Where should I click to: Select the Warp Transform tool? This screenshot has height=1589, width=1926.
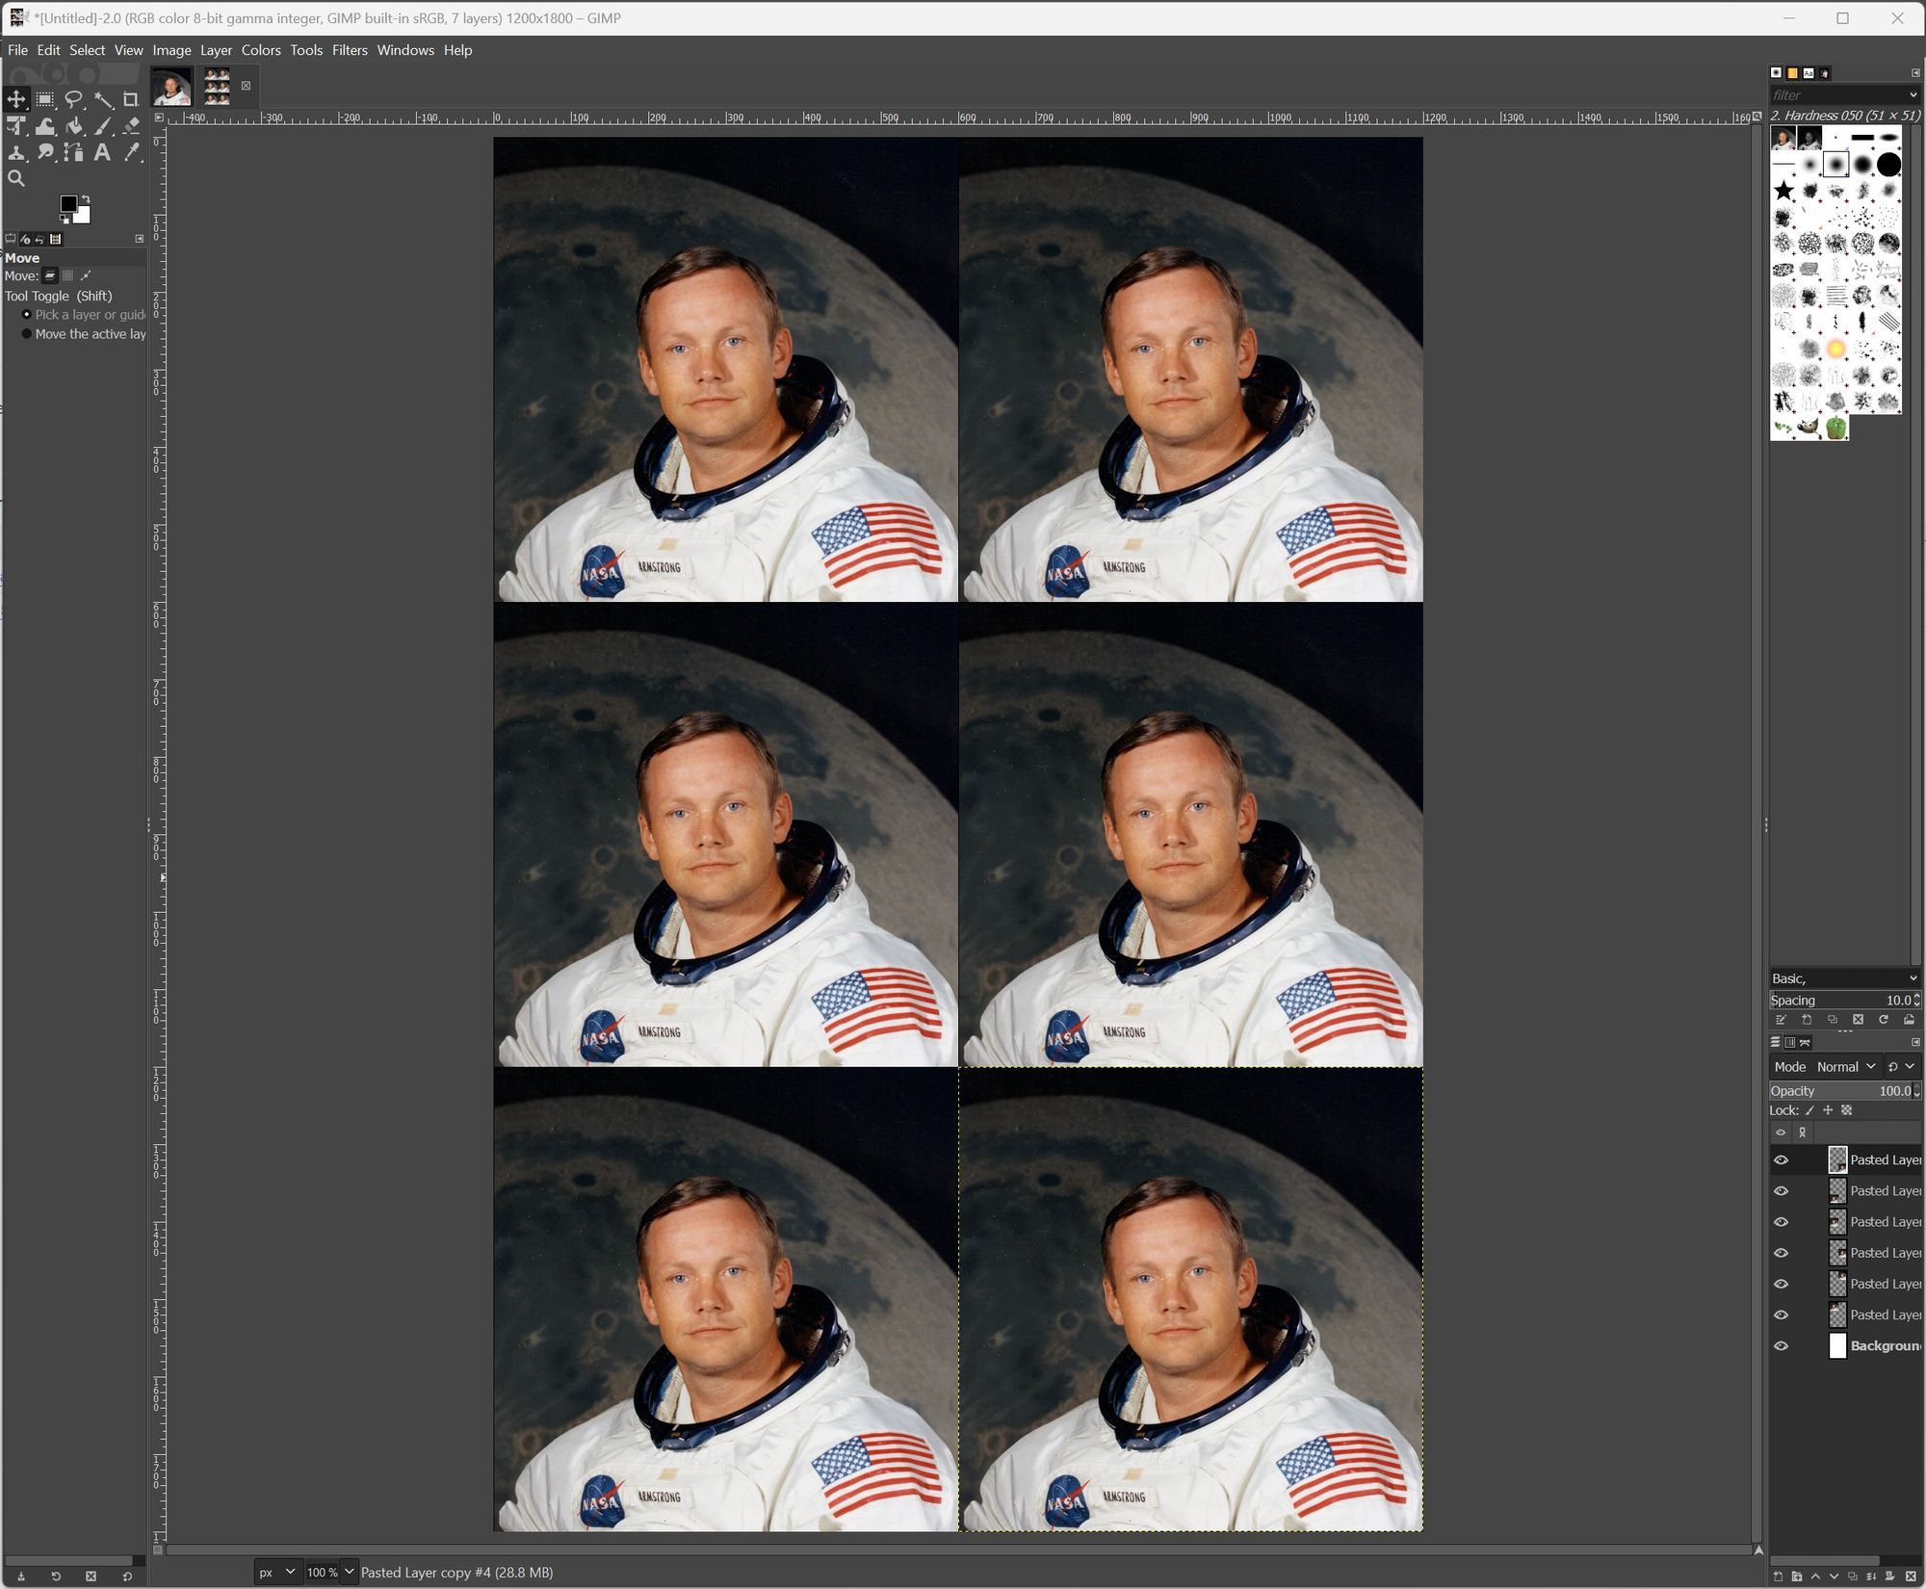click(x=45, y=125)
